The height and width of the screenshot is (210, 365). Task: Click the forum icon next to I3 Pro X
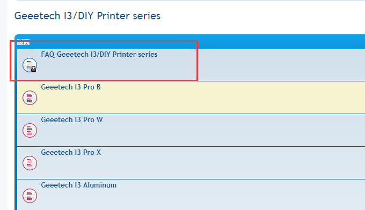pyautogui.click(x=30, y=163)
